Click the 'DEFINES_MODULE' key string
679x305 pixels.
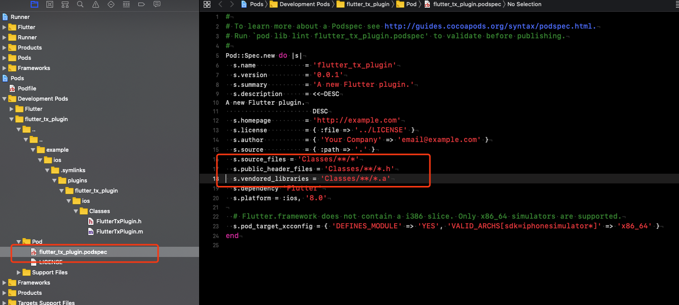coord(366,226)
